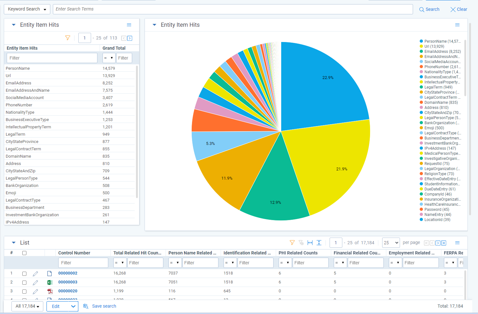The image size is (478, 314).
Task: Open Total Related Hit Count operator dropdown
Action: click(x=120, y=263)
